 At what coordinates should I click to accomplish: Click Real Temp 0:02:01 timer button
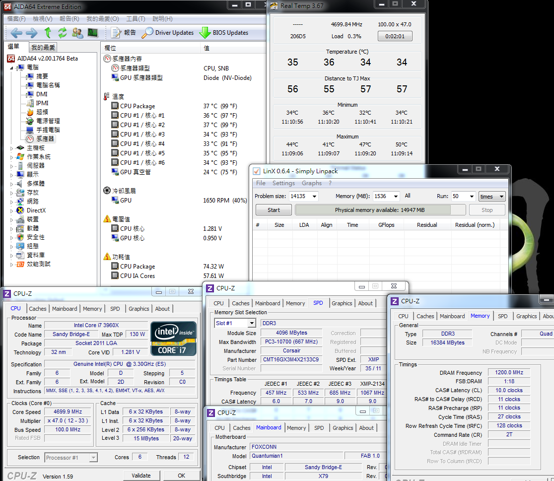pos(395,36)
